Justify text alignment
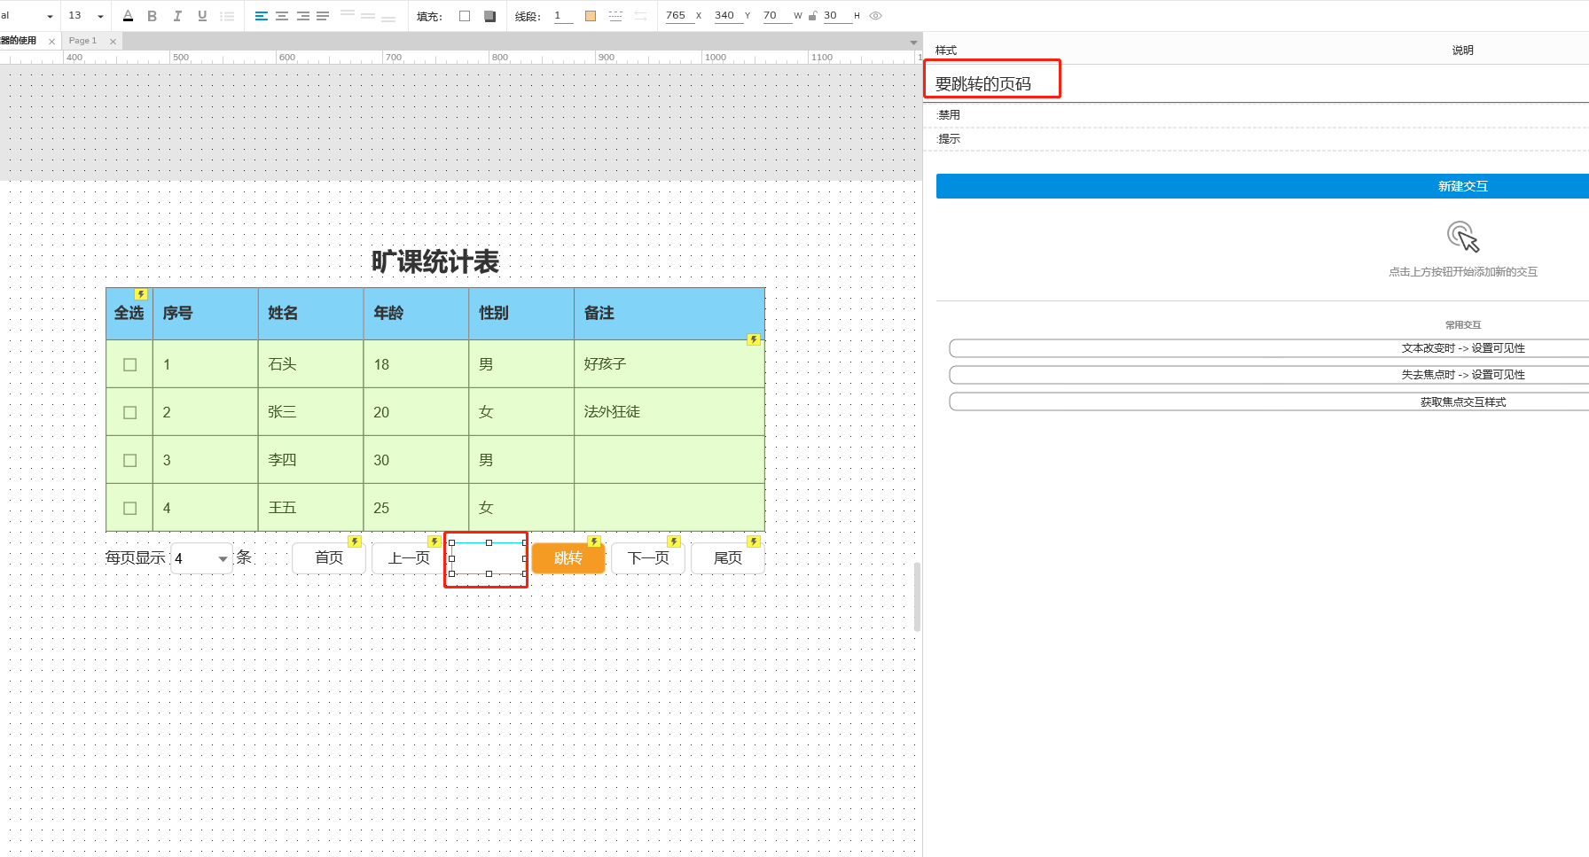Viewport: 1589px width, 857px height. pos(323,16)
